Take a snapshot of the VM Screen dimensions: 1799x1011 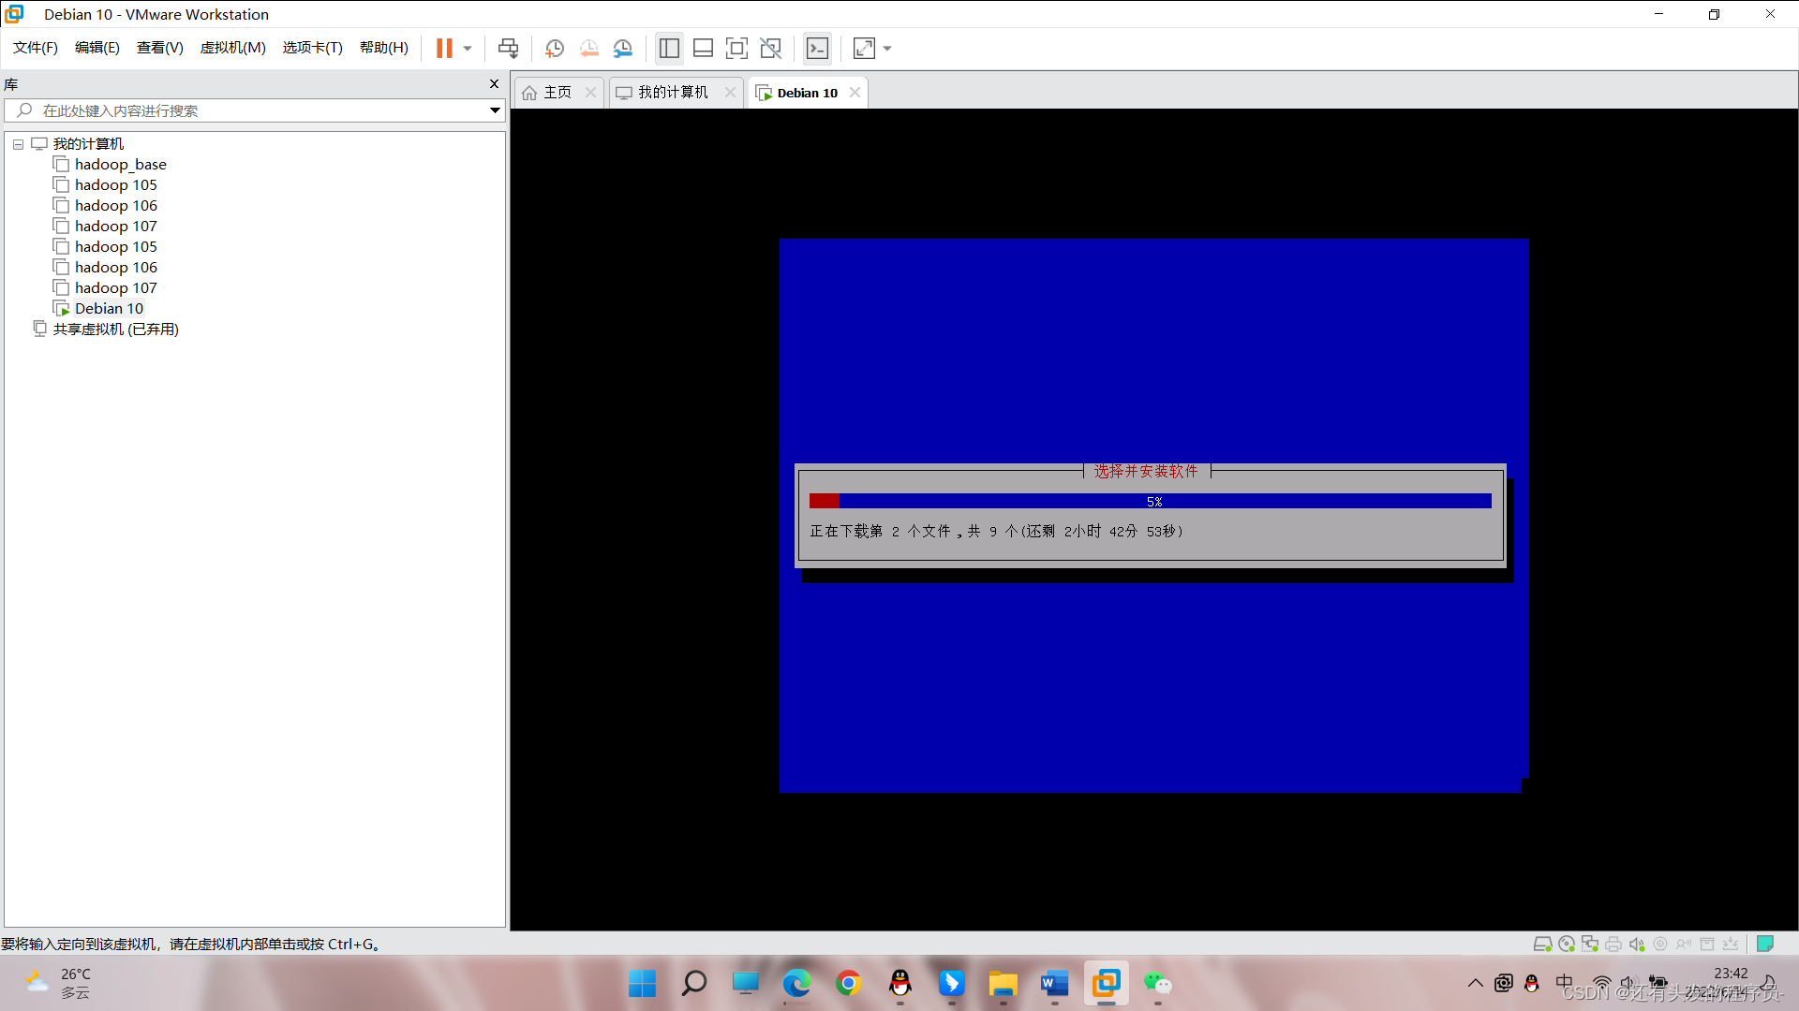click(x=555, y=48)
